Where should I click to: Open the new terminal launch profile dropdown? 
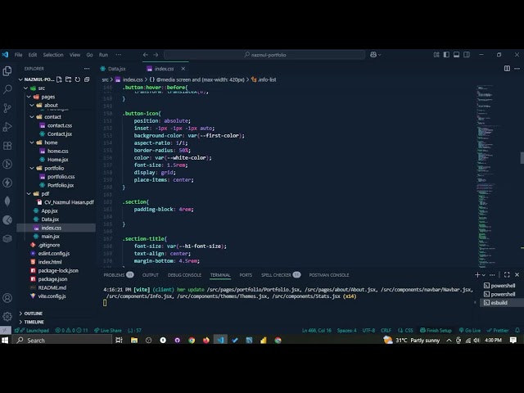coord(484,275)
